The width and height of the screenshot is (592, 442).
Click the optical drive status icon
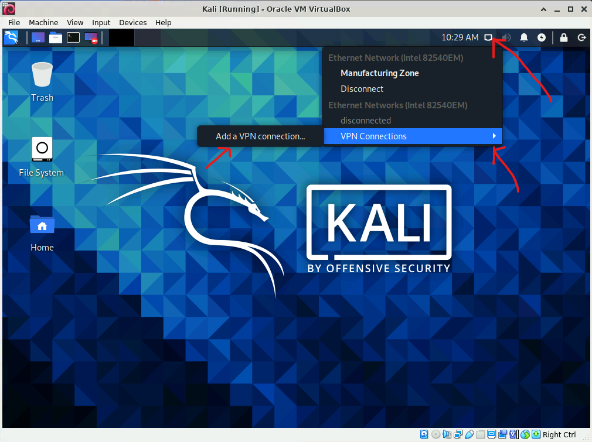click(x=436, y=434)
